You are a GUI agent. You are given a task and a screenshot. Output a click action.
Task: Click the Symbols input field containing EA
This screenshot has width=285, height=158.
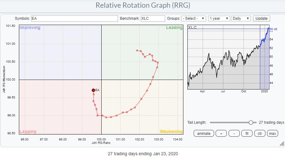point(74,19)
